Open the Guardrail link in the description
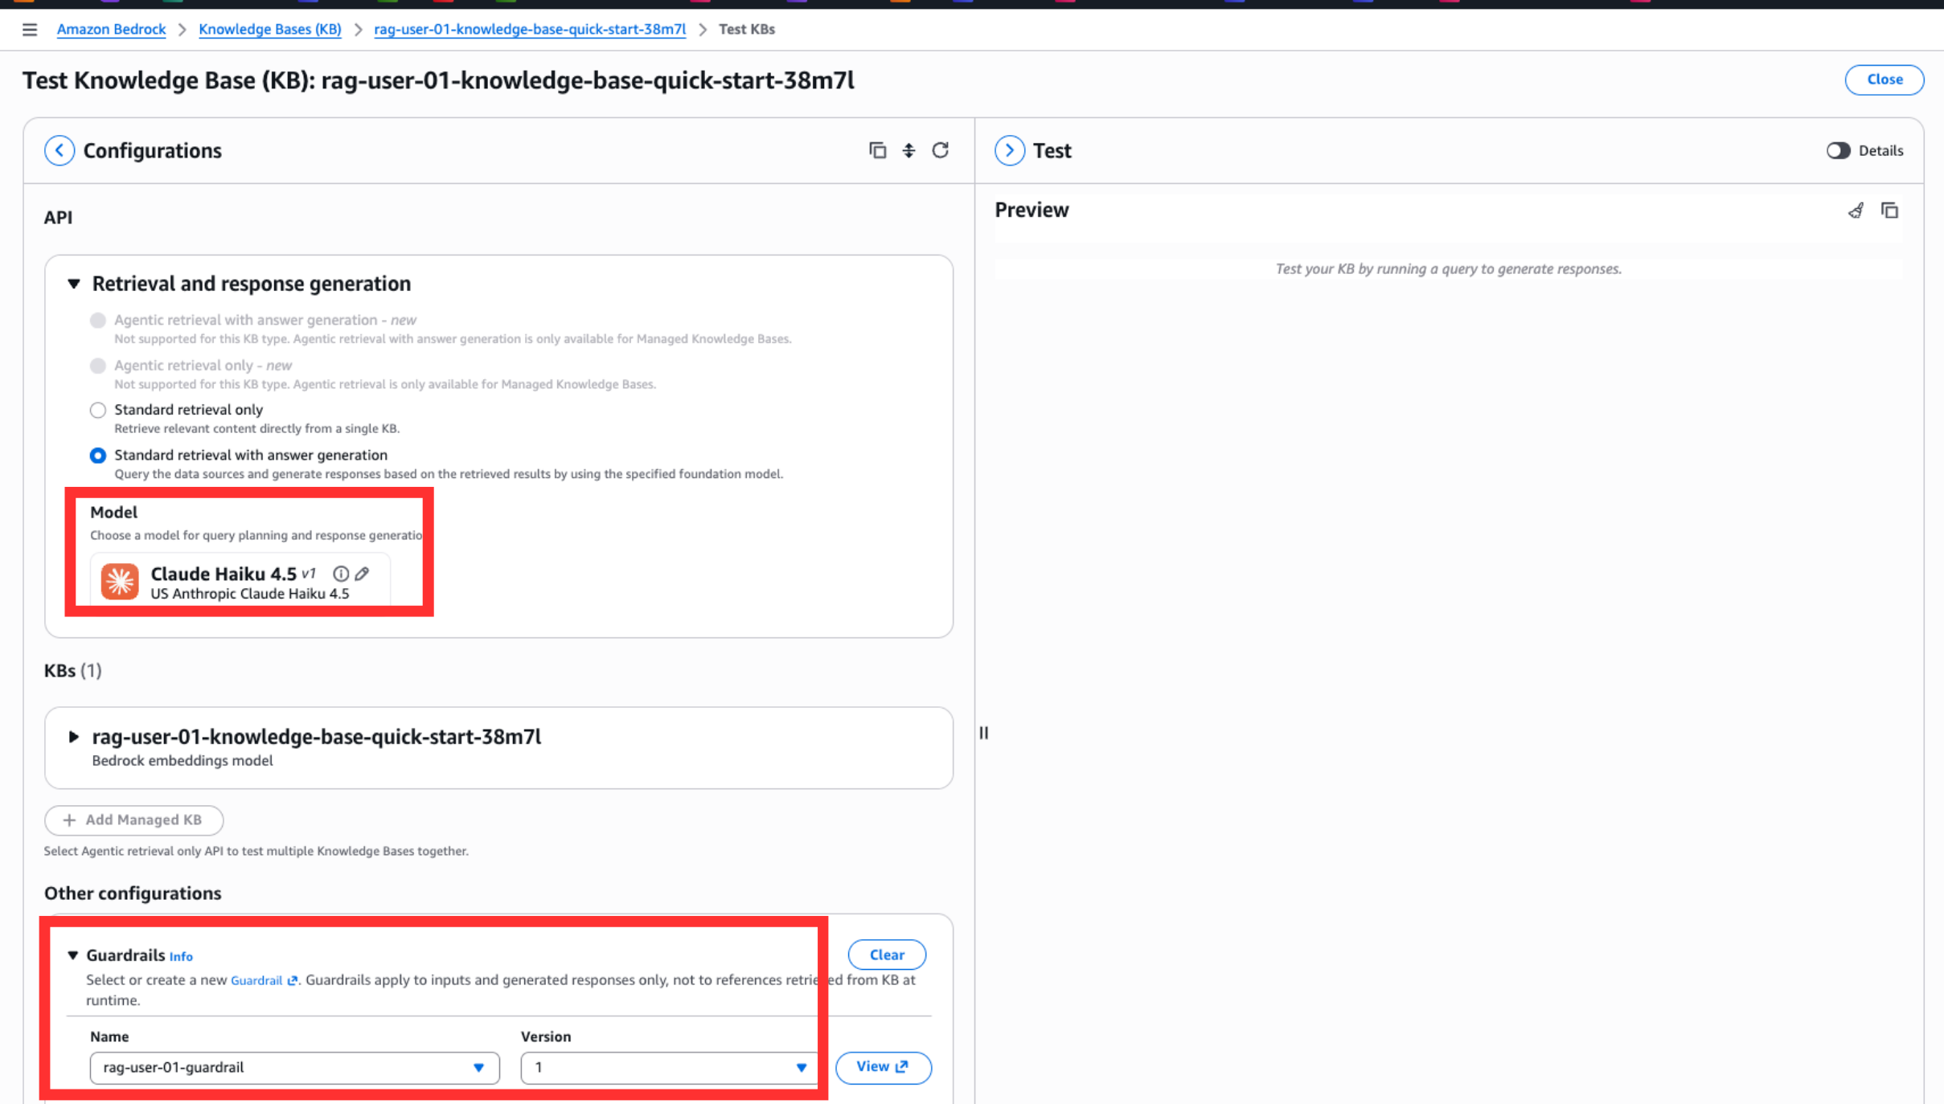Image resolution: width=1944 pixels, height=1104 pixels. pyautogui.click(x=264, y=980)
